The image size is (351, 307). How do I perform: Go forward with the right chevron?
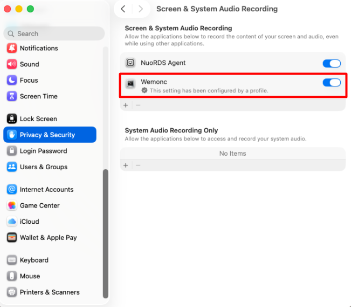[141, 9]
